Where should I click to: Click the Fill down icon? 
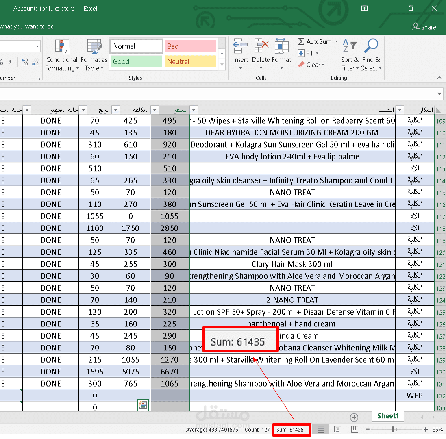pos(301,53)
